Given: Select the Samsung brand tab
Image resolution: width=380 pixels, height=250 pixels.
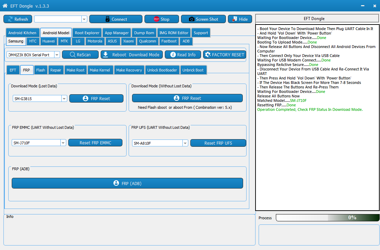Looking at the screenshot, I should tap(16, 41).
